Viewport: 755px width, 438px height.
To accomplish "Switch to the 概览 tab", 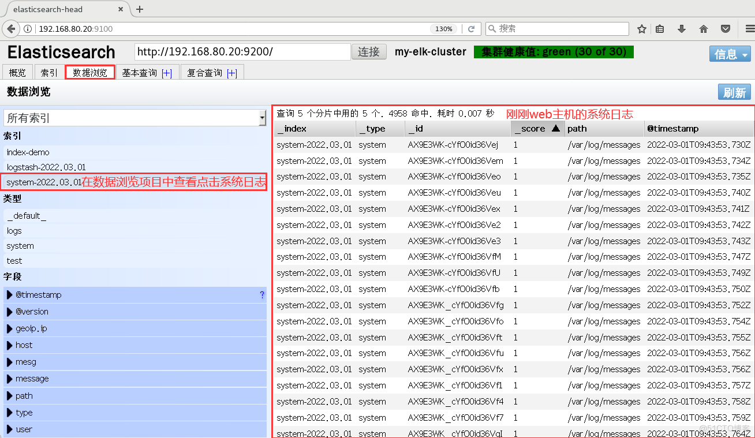I will tap(17, 73).
